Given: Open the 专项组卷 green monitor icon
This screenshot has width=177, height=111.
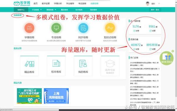Looking at the screenshot, I should pos(56,28).
